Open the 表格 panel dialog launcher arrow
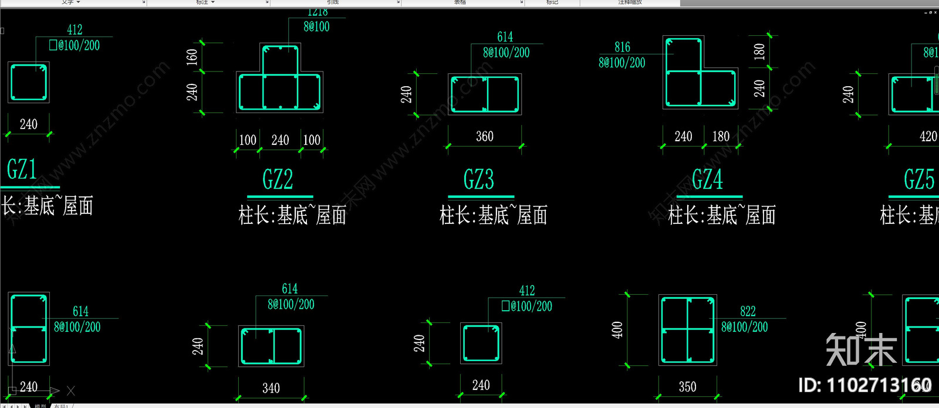The width and height of the screenshot is (939, 408). point(521,2)
